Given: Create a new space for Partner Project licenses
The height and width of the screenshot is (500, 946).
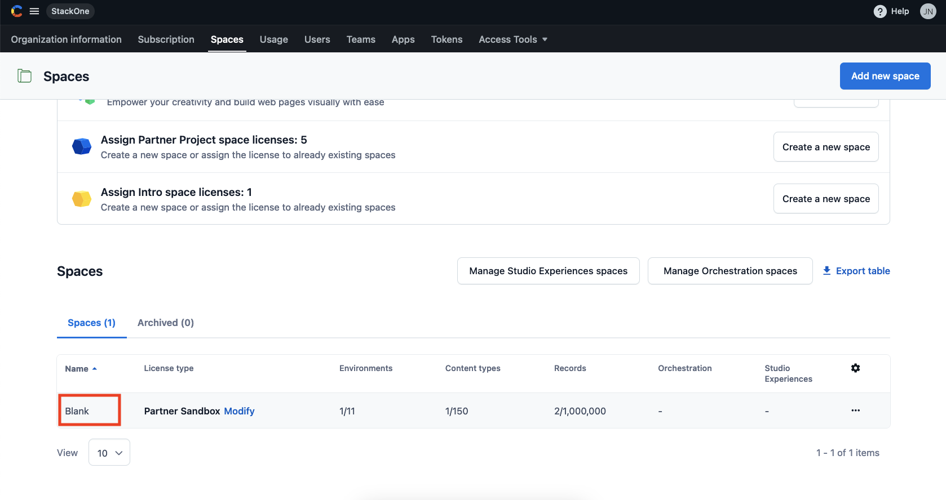Looking at the screenshot, I should click(x=826, y=147).
